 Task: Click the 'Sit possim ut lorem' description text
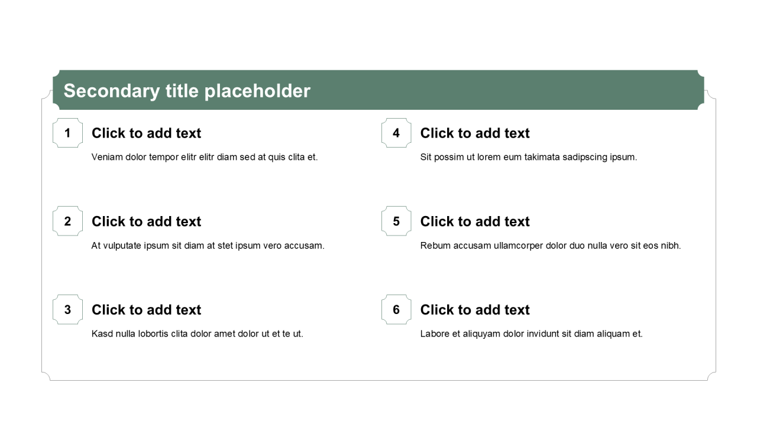(x=528, y=157)
